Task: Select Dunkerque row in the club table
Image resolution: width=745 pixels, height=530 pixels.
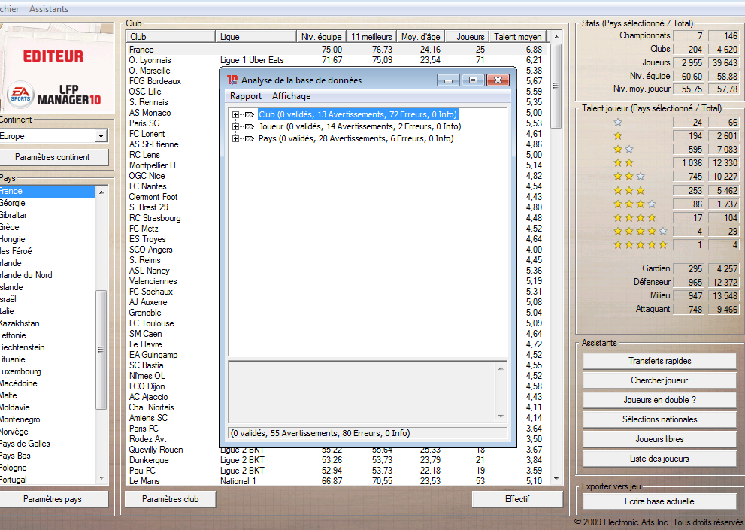Action: click(336, 460)
